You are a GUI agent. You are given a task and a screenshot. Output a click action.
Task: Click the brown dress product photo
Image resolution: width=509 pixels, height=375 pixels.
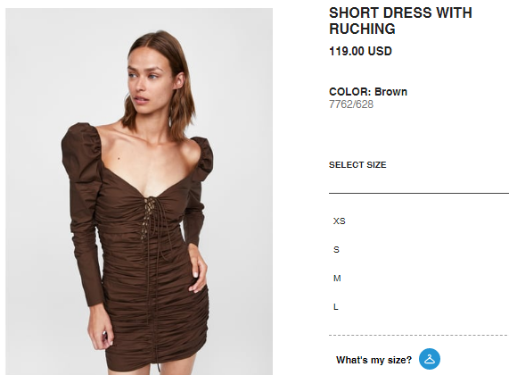tap(139, 192)
